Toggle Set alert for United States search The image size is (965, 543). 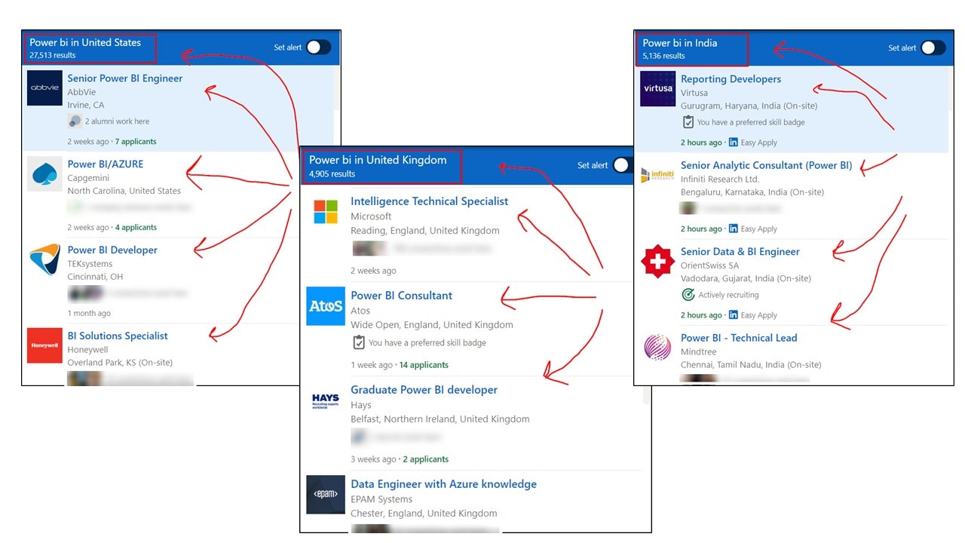click(318, 48)
